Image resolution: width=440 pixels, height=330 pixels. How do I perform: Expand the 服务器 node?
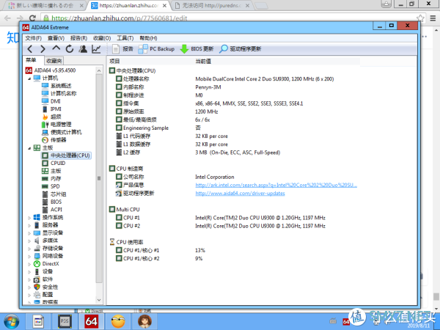coord(29,225)
